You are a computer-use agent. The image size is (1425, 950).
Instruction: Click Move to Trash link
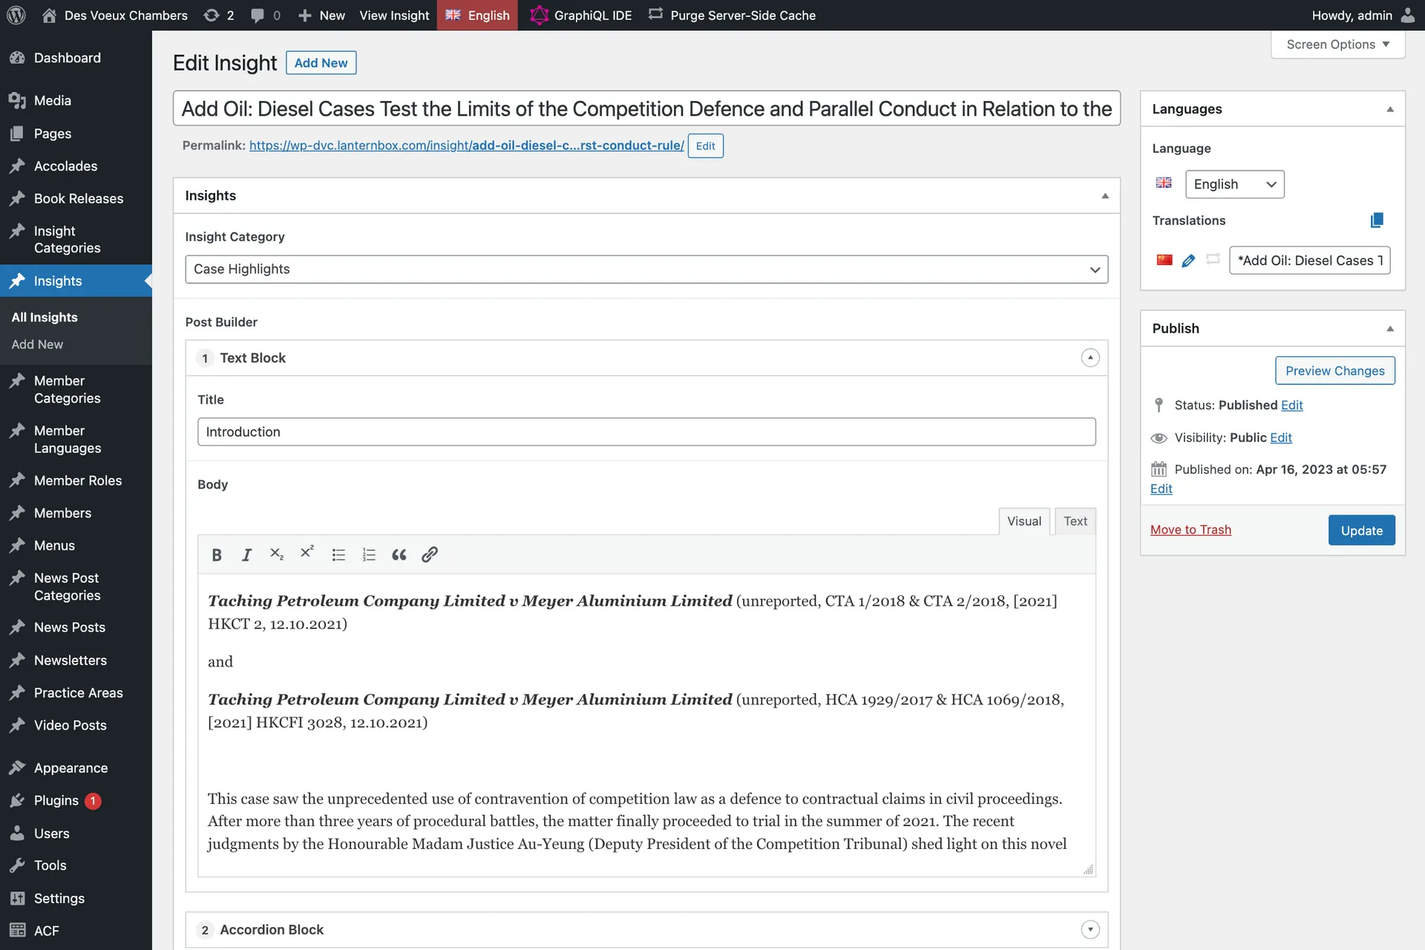pyautogui.click(x=1190, y=529)
